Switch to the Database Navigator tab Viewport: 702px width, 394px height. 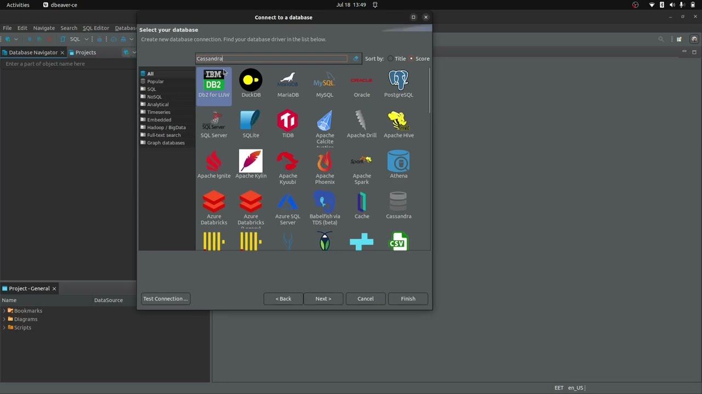point(33,53)
